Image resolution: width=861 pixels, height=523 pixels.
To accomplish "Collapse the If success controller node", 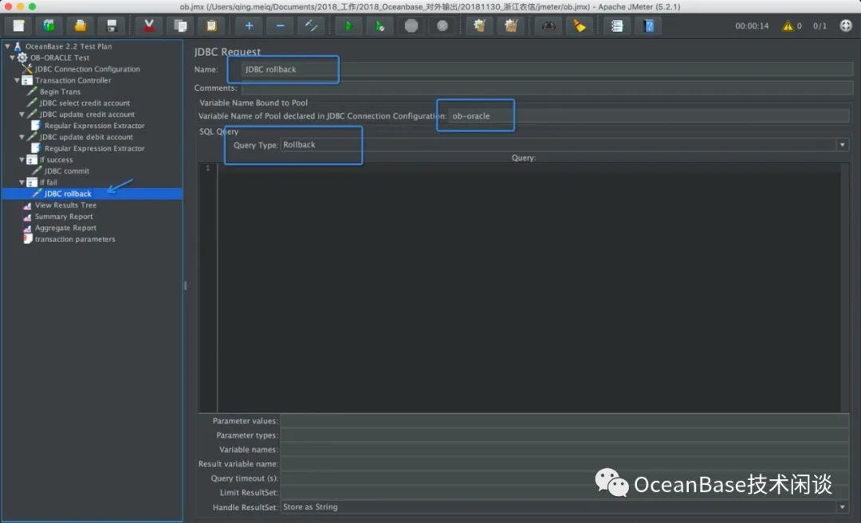I will (x=22, y=160).
